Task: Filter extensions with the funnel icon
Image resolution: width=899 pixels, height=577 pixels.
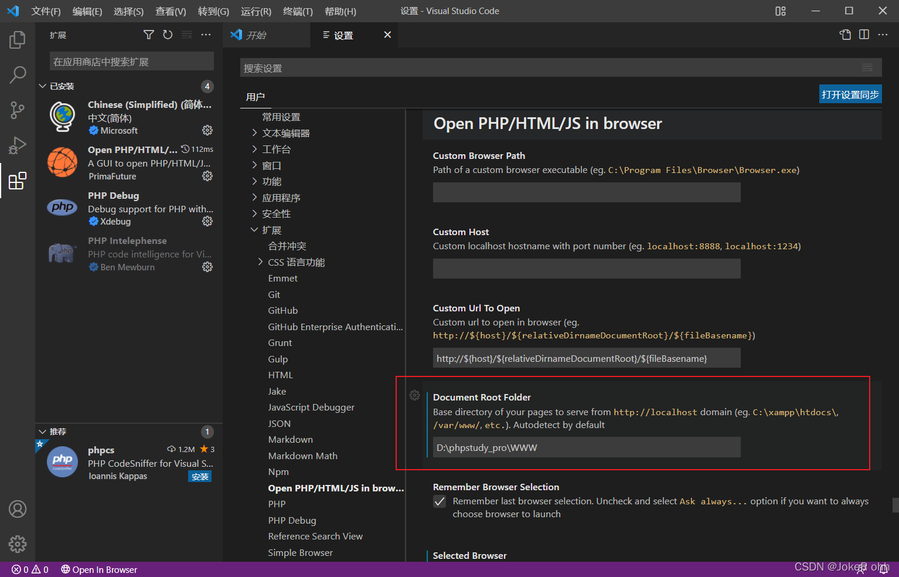Action: pos(149,35)
